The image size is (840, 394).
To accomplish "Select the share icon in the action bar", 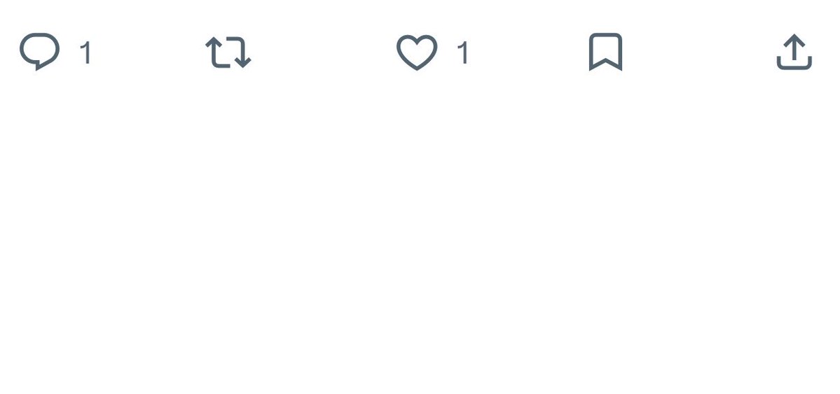I will 794,51.
